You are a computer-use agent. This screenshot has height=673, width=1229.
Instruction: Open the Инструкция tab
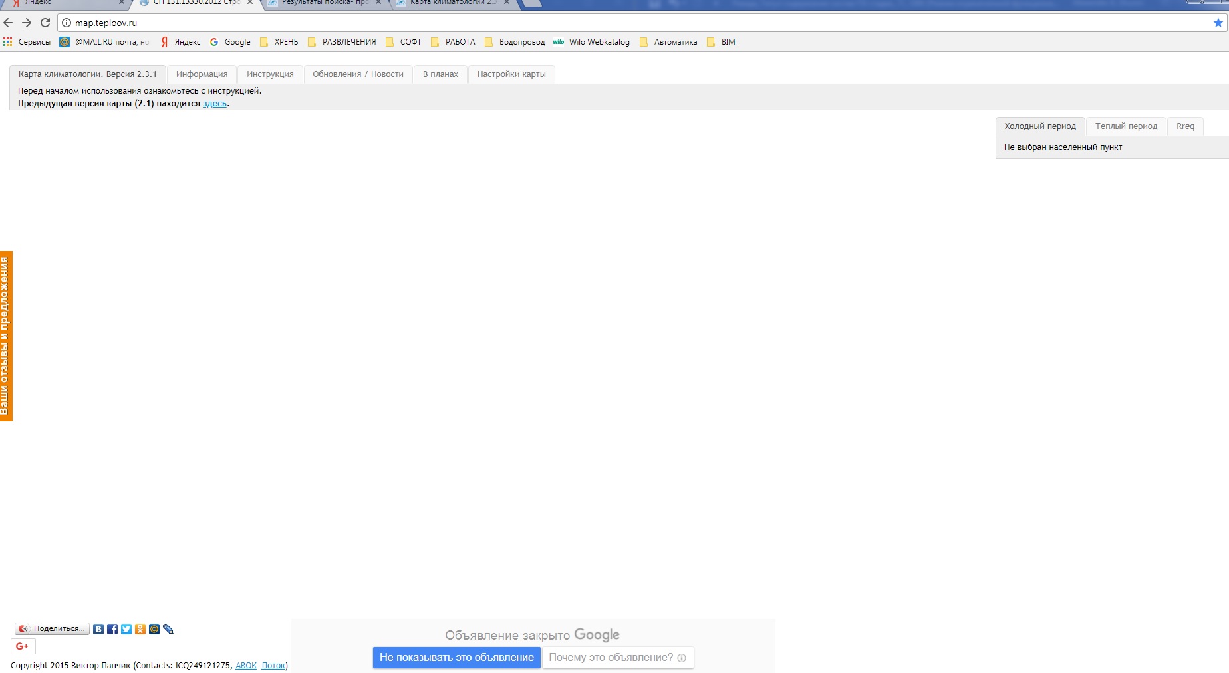270,74
